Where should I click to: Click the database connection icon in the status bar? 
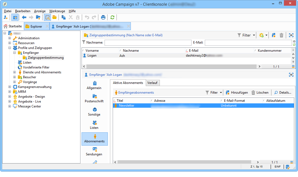coord(287,167)
